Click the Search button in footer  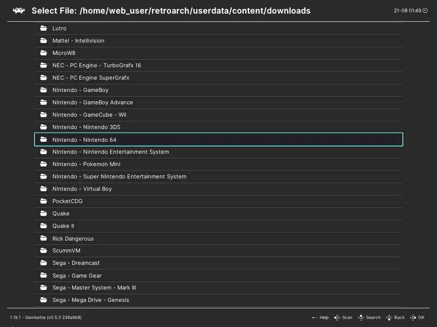(x=369, y=317)
